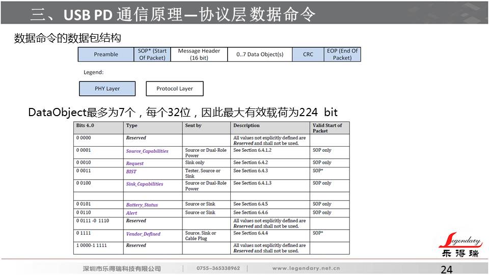The width and height of the screenshot is (489, 275).
Task: Click the Message Header (16 bit) block
Action: click(199, 54)
